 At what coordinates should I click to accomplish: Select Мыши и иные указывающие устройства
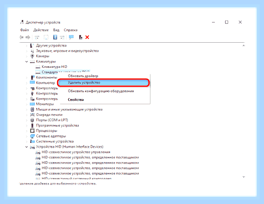[x=69, y=110]
